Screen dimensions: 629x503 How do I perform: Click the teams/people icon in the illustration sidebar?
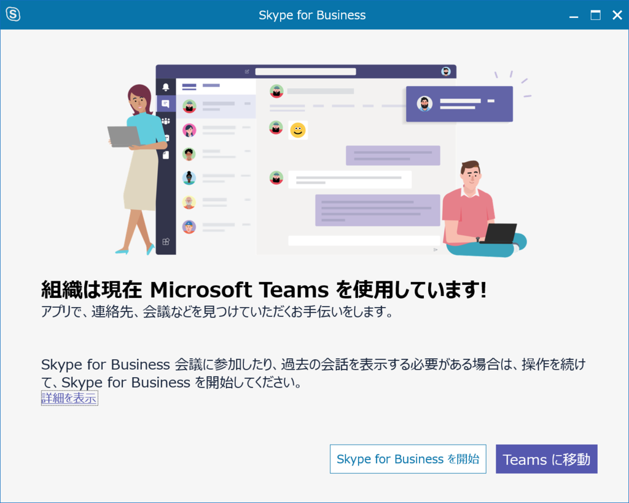pos(165,120)
